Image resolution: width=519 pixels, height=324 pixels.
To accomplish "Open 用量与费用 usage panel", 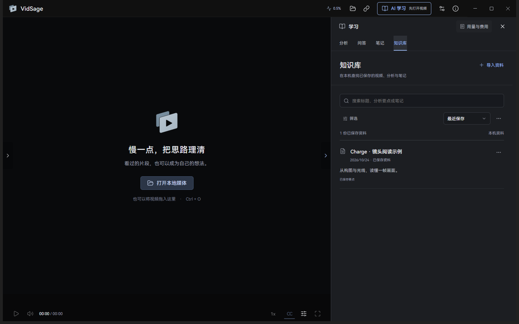I will (x=474, y=26).
